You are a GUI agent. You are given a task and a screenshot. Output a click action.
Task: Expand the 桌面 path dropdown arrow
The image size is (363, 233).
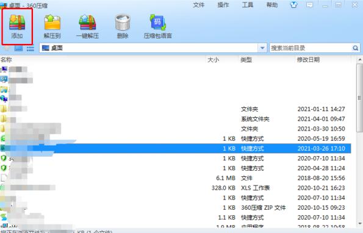click(x=262, y=48)
